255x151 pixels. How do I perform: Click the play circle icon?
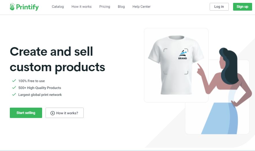point(52,113)
